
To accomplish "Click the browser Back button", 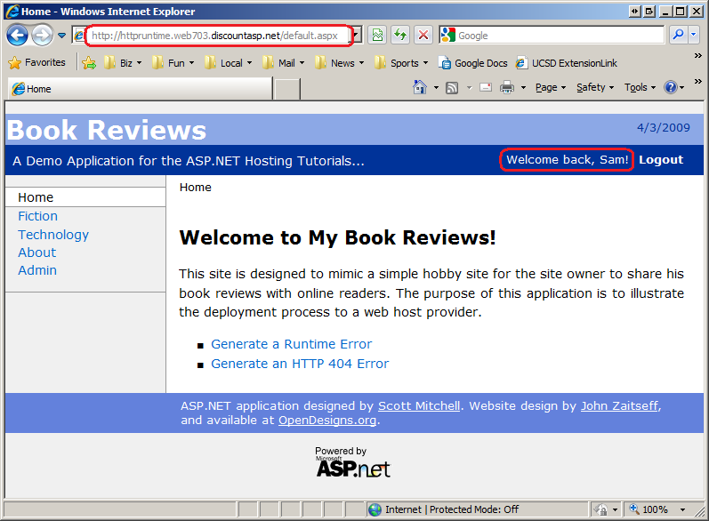I will pyautogui.click(x=17, y=36).
